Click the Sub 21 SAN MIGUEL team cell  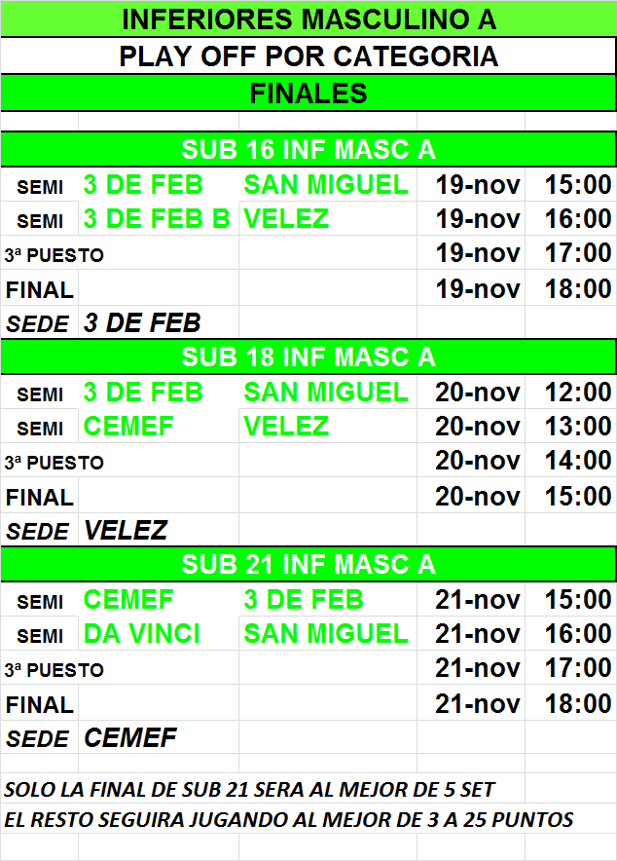tap(327, 634)
